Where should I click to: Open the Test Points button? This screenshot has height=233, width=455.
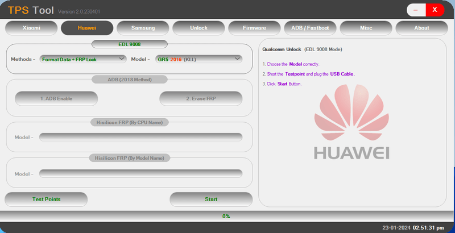[46, 199]
